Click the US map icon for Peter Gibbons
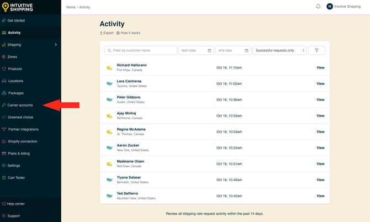 (109, 99)
